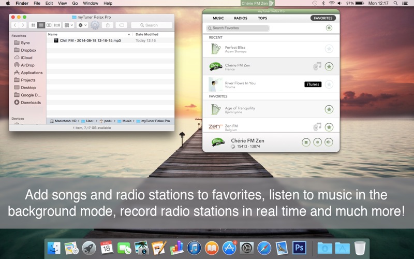Switch to the MUSIC tab
This screenshot has height=259, width=414.
218,18
